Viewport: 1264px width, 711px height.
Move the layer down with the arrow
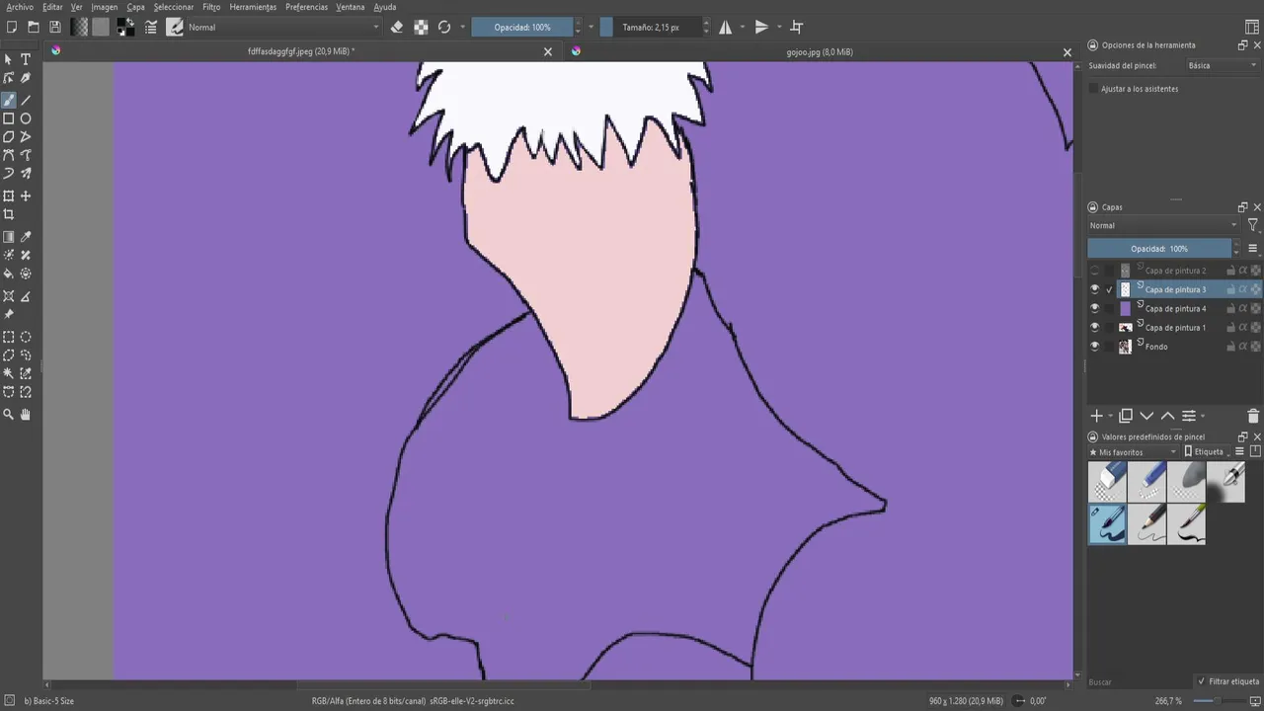[1146, 417]
